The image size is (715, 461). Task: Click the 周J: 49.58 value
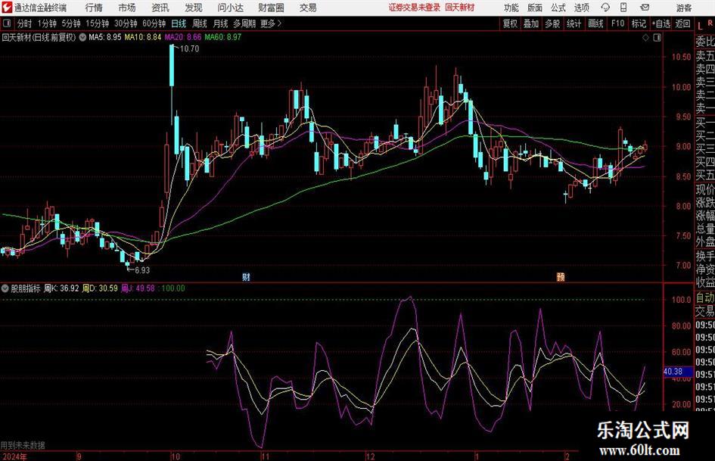(x=138, y=288)
